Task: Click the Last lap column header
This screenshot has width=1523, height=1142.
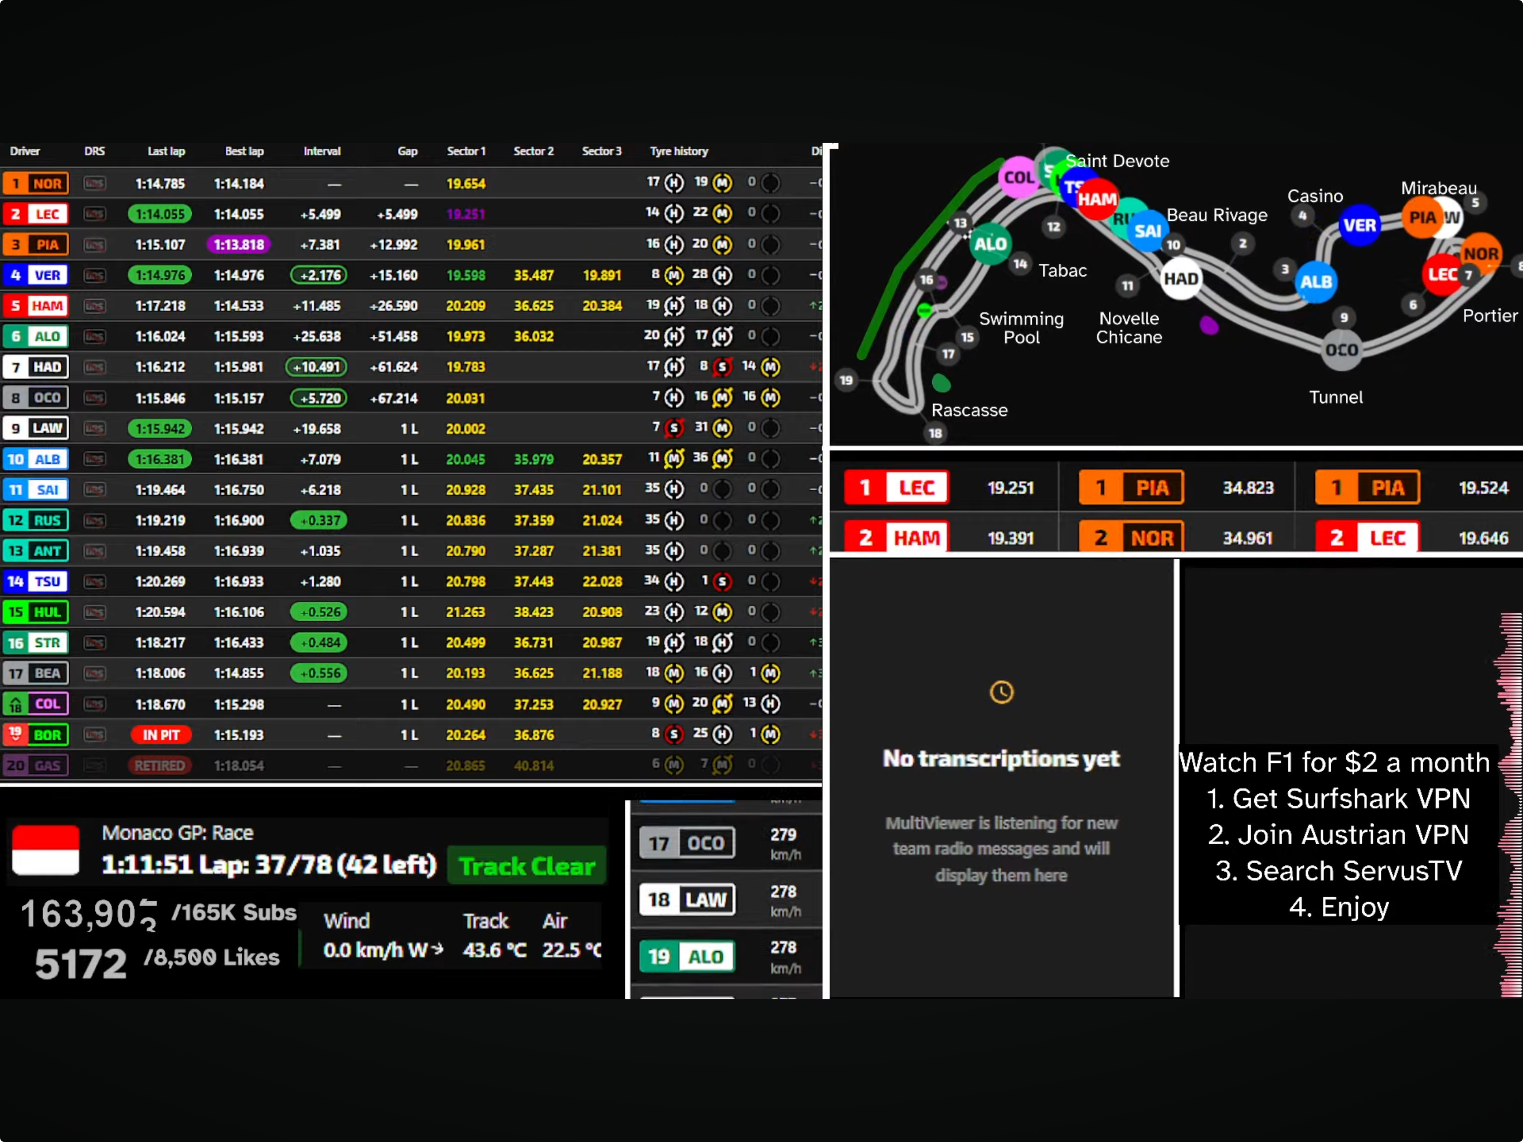Action: [166, 151]
